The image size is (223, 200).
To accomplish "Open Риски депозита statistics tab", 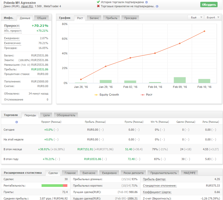I will pos(133,173).
